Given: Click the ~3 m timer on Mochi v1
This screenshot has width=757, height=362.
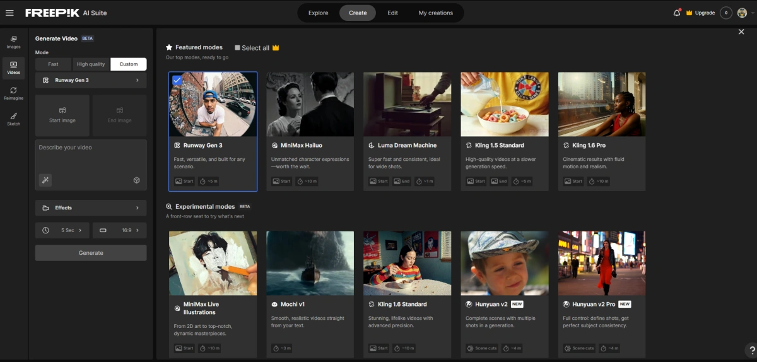Looking at the screenshot, I should pyautogui.click(x=281, y=348).
